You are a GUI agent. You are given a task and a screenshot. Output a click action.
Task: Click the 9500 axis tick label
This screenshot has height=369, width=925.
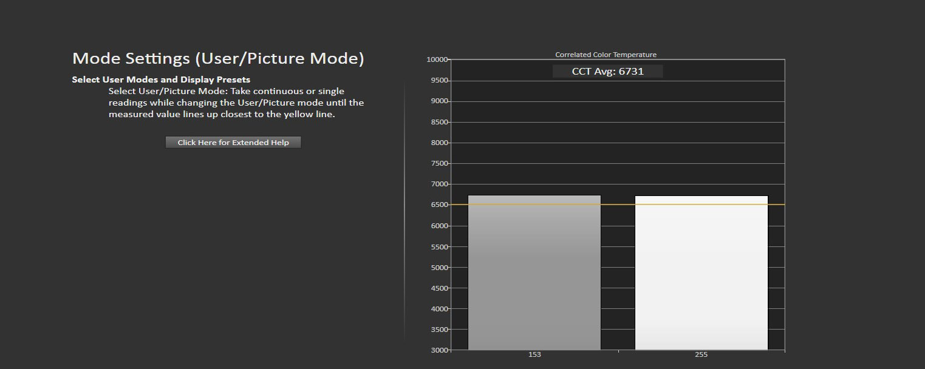pyautogui.click(x=439, y=80)
